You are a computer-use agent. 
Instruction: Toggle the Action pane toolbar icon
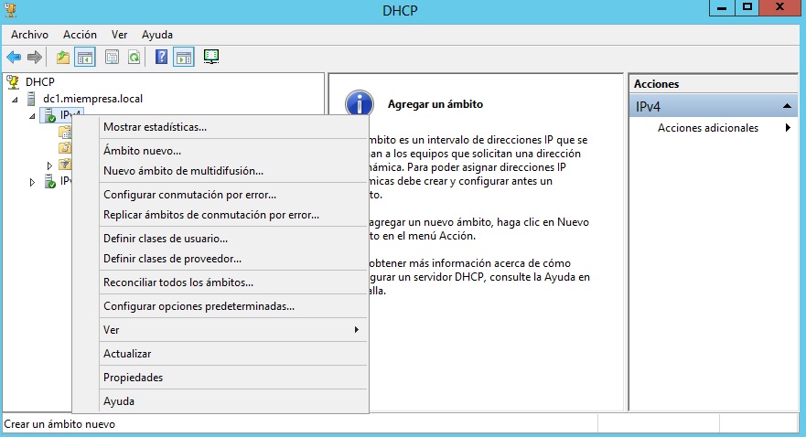(183, 58)
